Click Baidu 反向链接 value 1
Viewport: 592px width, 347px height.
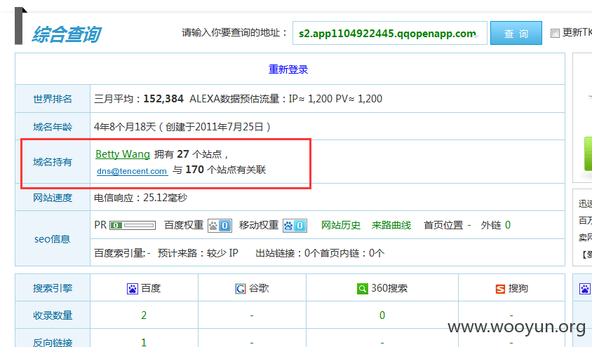pos(144,342)
